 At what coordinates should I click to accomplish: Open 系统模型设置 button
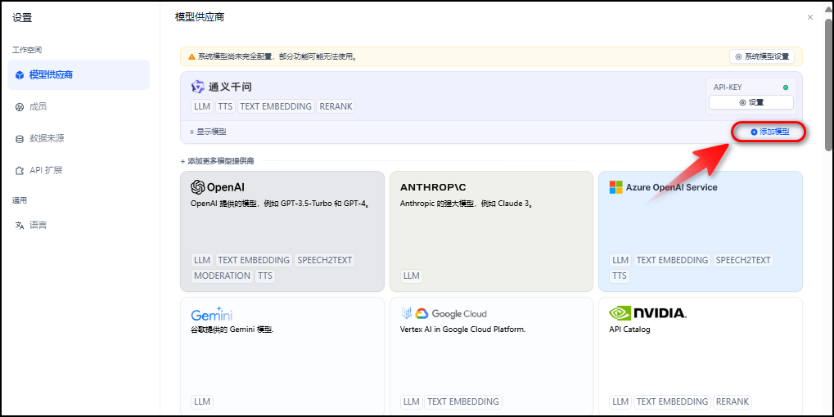pyautogui.click(x=762, y=56)
